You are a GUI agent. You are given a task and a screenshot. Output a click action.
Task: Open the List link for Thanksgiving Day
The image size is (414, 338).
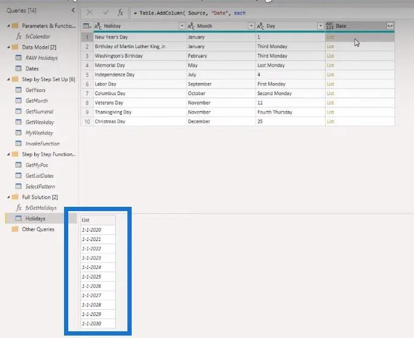click(330, 112)
